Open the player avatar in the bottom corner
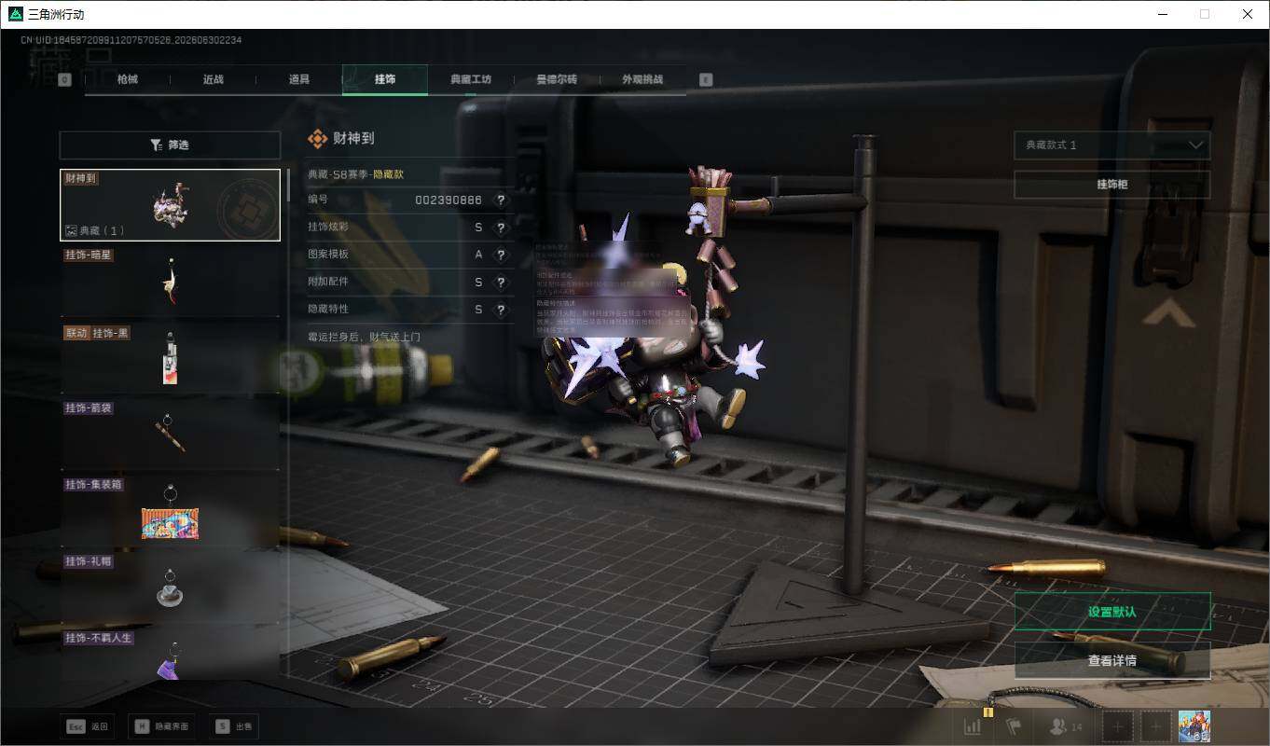Image resolution: width=1270 pixels, height=746 pixels. click(x=1194, y=726)
